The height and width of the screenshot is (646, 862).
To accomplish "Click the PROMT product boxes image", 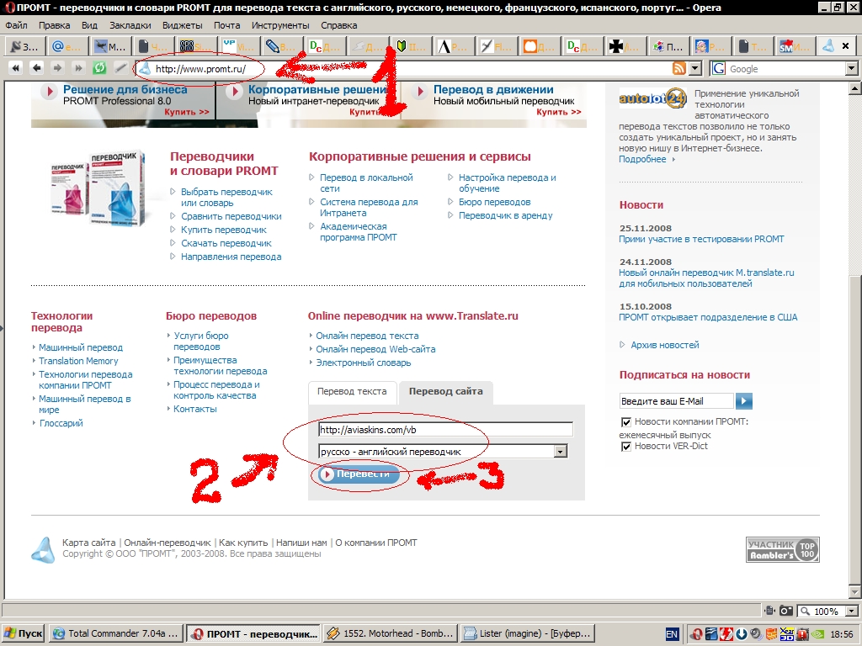I will point(98,189).
